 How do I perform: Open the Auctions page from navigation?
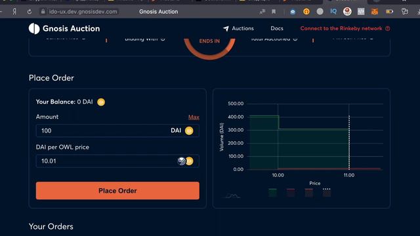pyautogui.click(x=243, y=28)
